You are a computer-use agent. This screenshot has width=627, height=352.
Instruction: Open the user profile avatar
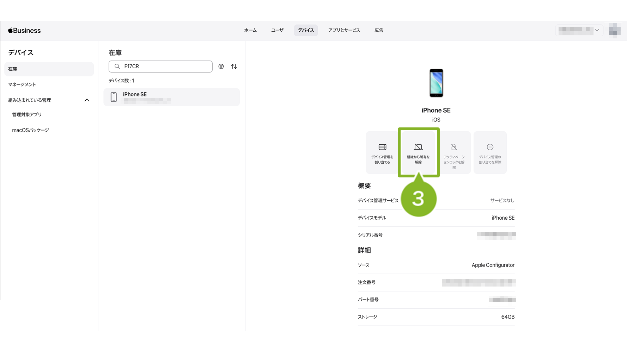(x=614, y=30)
